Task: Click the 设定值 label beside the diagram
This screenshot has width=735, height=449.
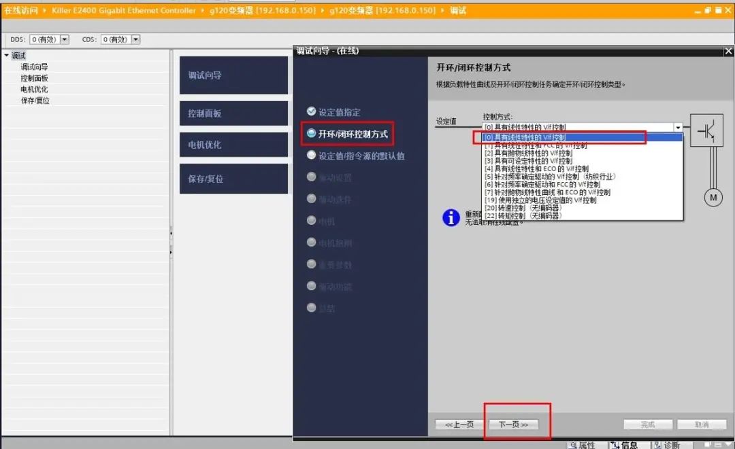Action: coord(446,121)
